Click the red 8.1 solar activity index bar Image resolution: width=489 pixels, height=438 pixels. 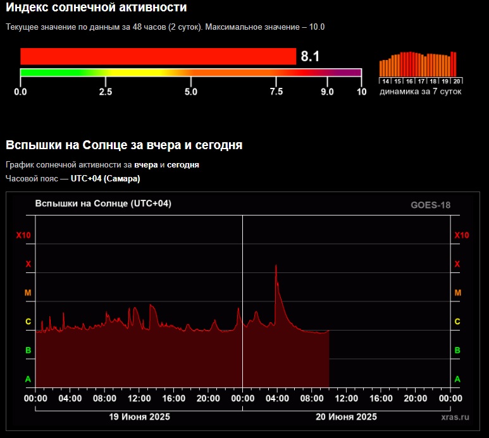coord(158,56)
